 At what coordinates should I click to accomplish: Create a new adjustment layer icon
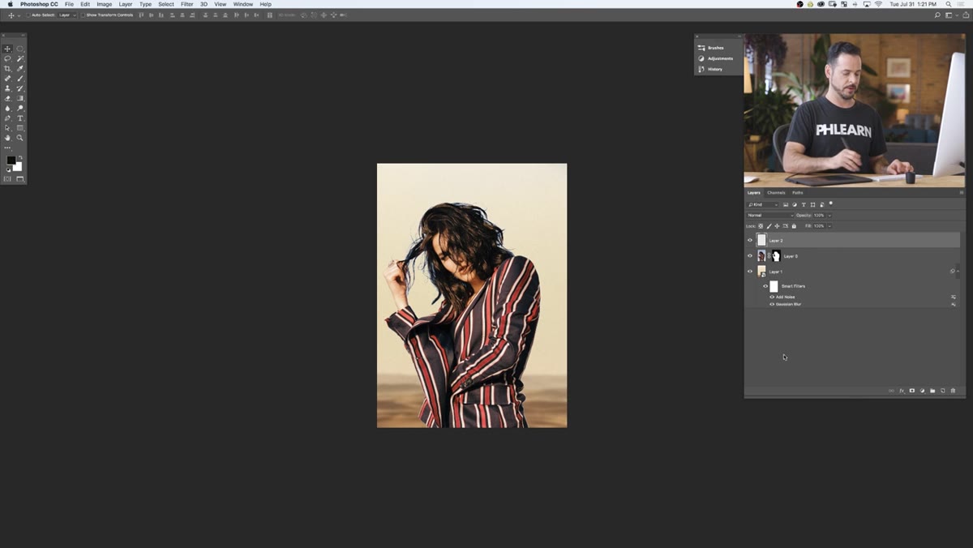click(922, 391)
